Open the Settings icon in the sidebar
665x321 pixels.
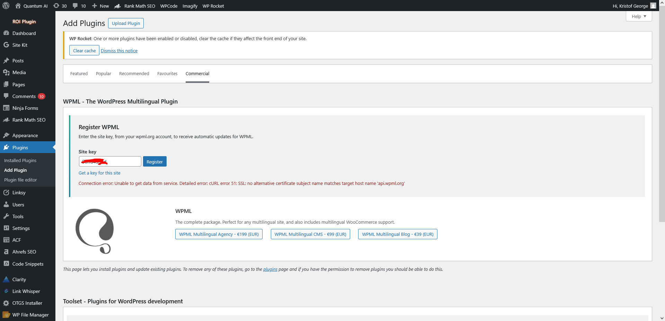6,228
